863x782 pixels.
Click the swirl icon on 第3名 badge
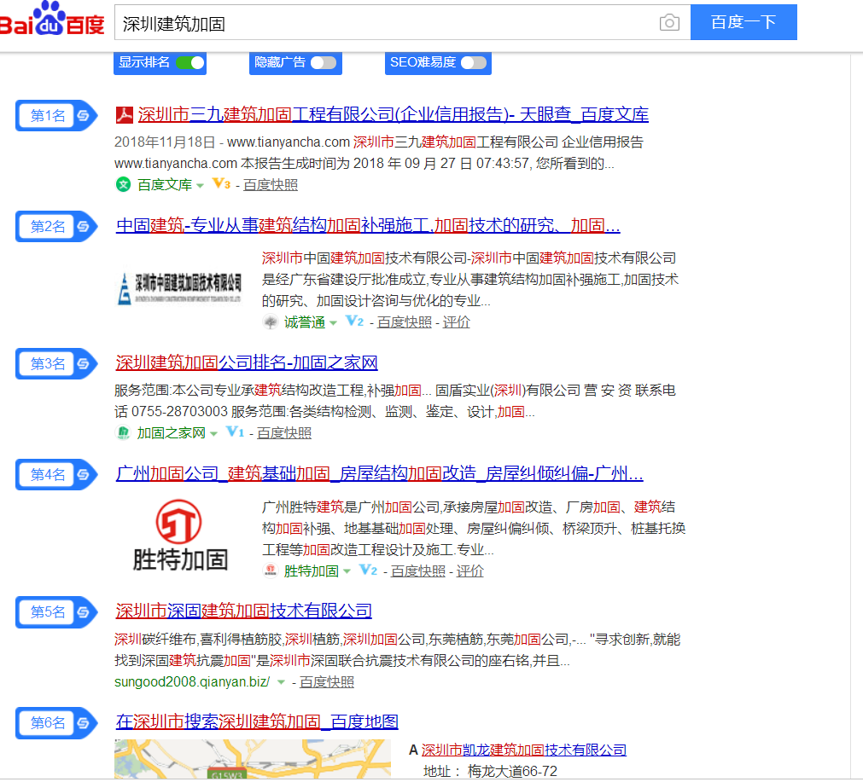[x=83, y=363]
